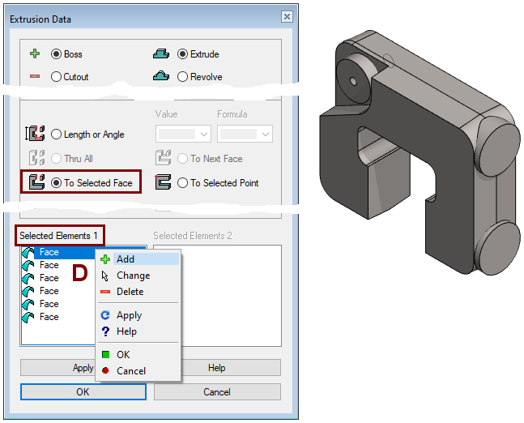Enable the Length or Angle option
Viewport: 524px width, 423px height.
[x=56, y=135]
